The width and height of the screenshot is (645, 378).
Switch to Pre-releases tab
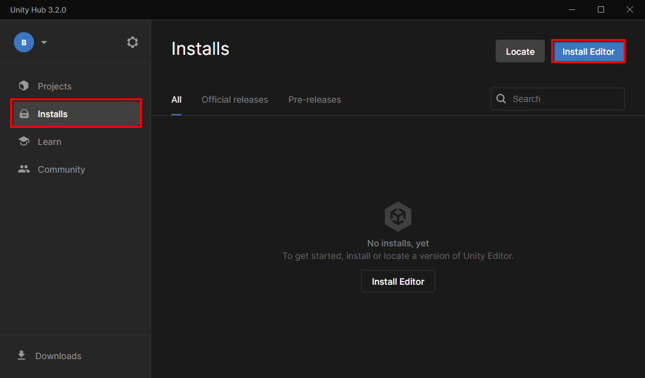(315, 100)
